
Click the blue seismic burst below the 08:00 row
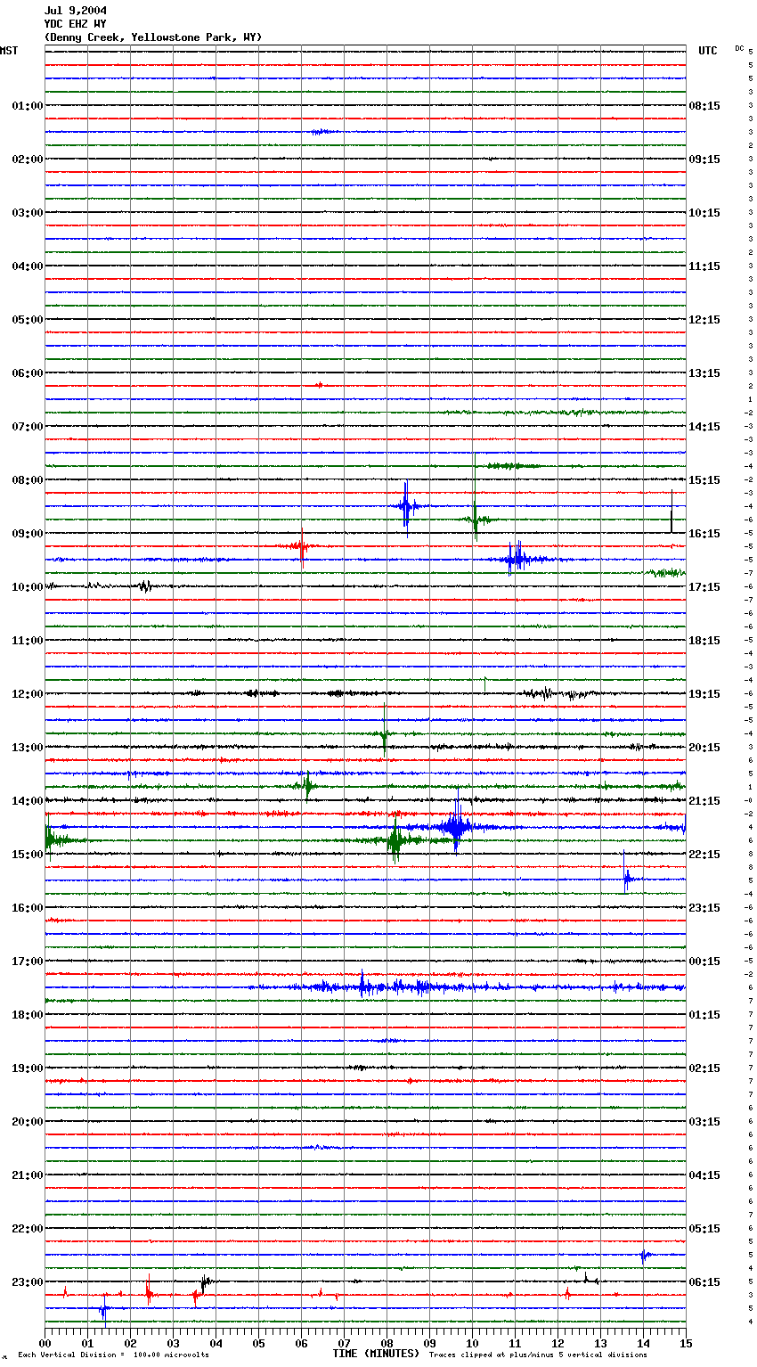click(x=406, y=507)
